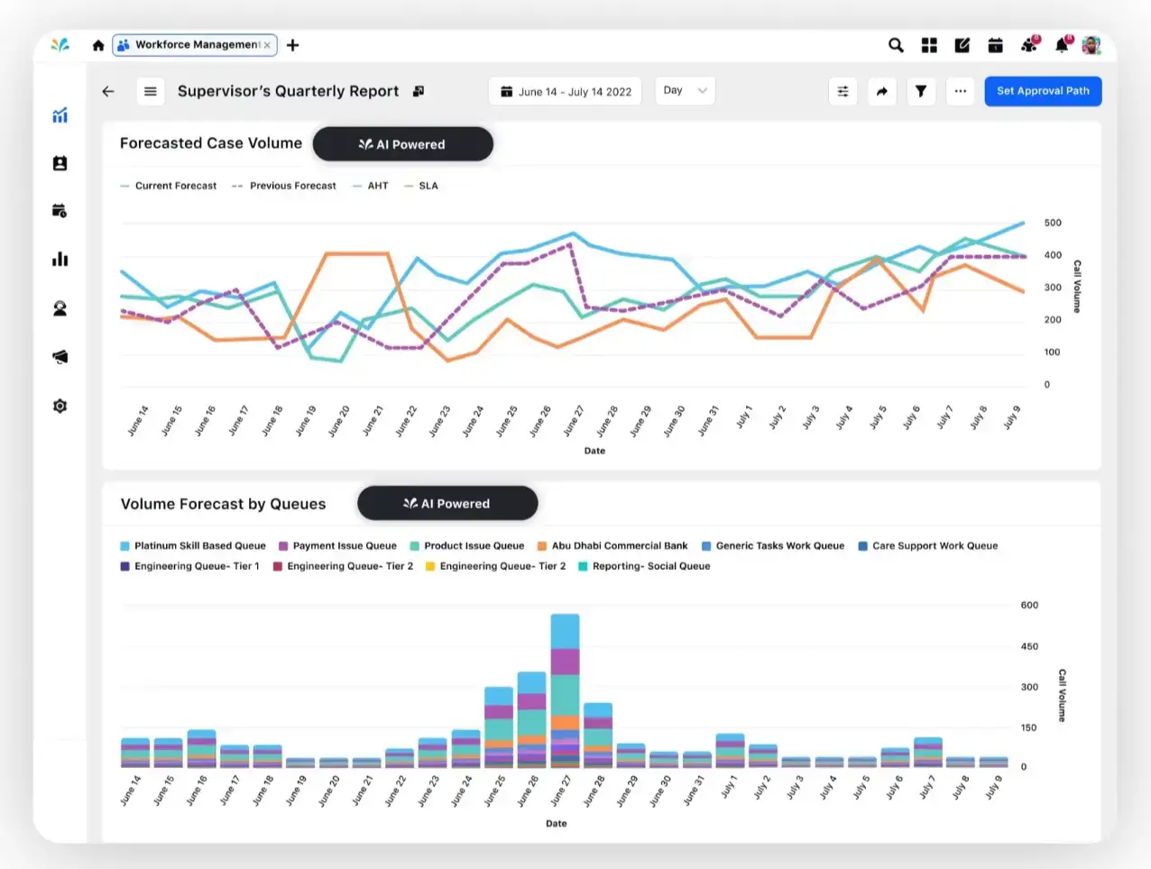Click the people icon with red badge
This screenshot has width=1151, height=869.
coord(1029,44)
